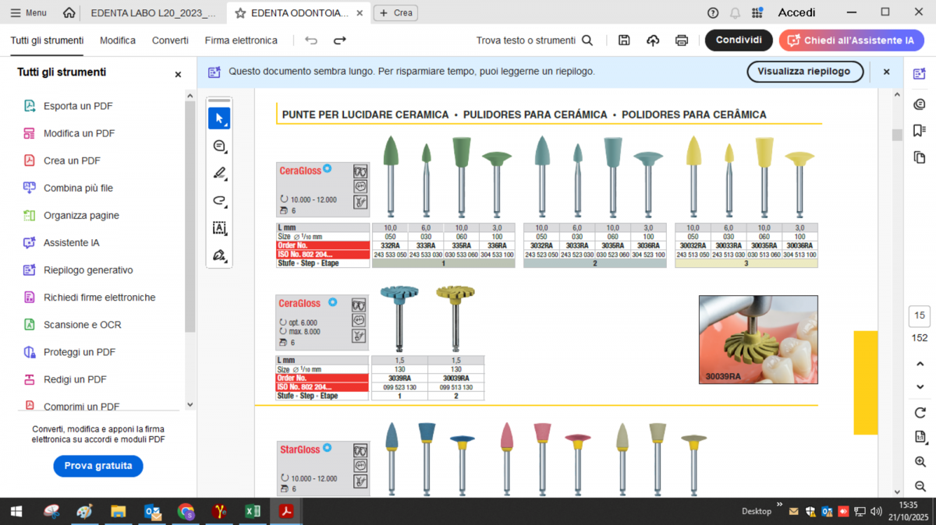
Task: Go to next page with down chevron
Action: pyautogui.click(x=920, y=386)
